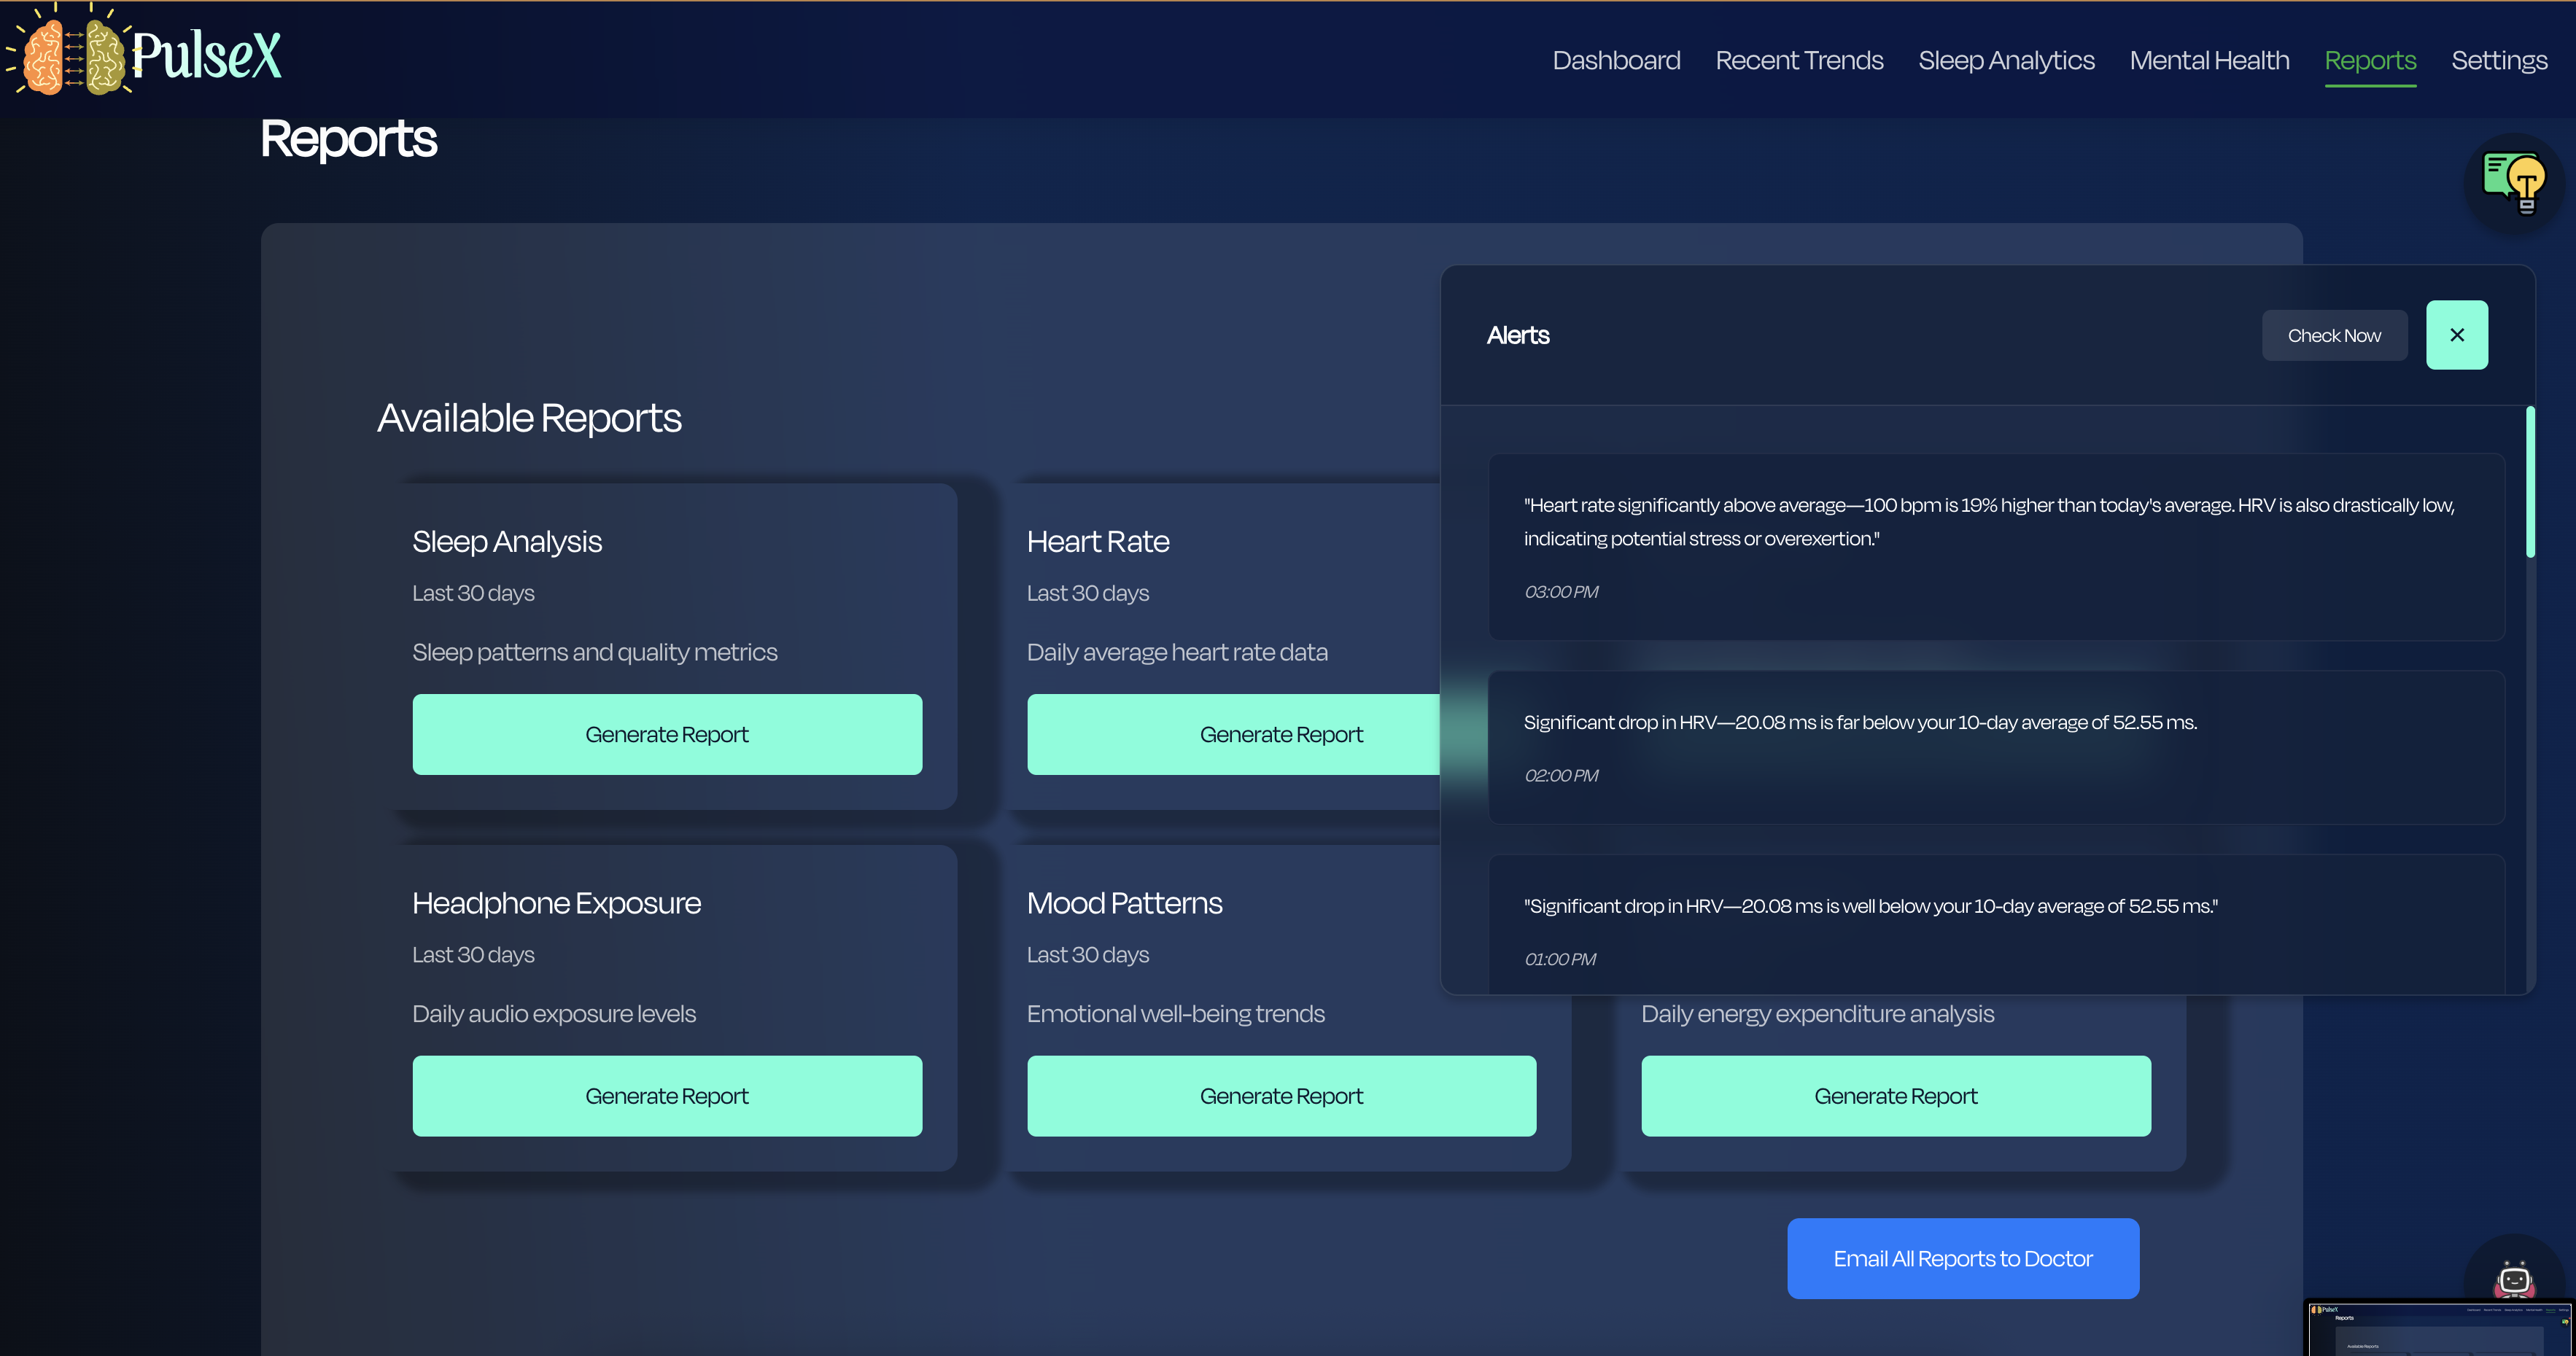2576x1356 pixels.
Task: Open the lightbulb tips alert icon
Action: 2514,183
